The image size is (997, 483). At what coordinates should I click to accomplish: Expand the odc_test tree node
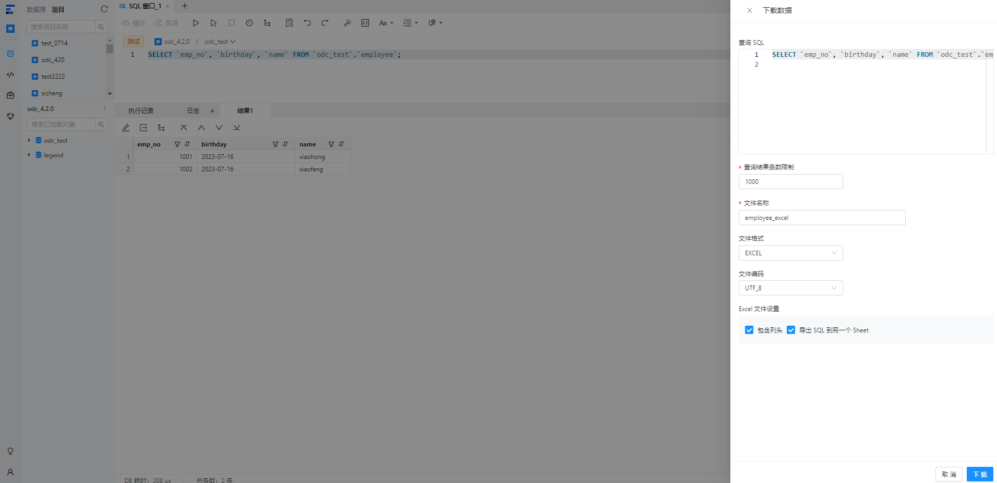(x=29, y=140)
